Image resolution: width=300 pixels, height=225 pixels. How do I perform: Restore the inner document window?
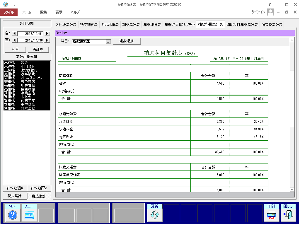pos(287,12)
